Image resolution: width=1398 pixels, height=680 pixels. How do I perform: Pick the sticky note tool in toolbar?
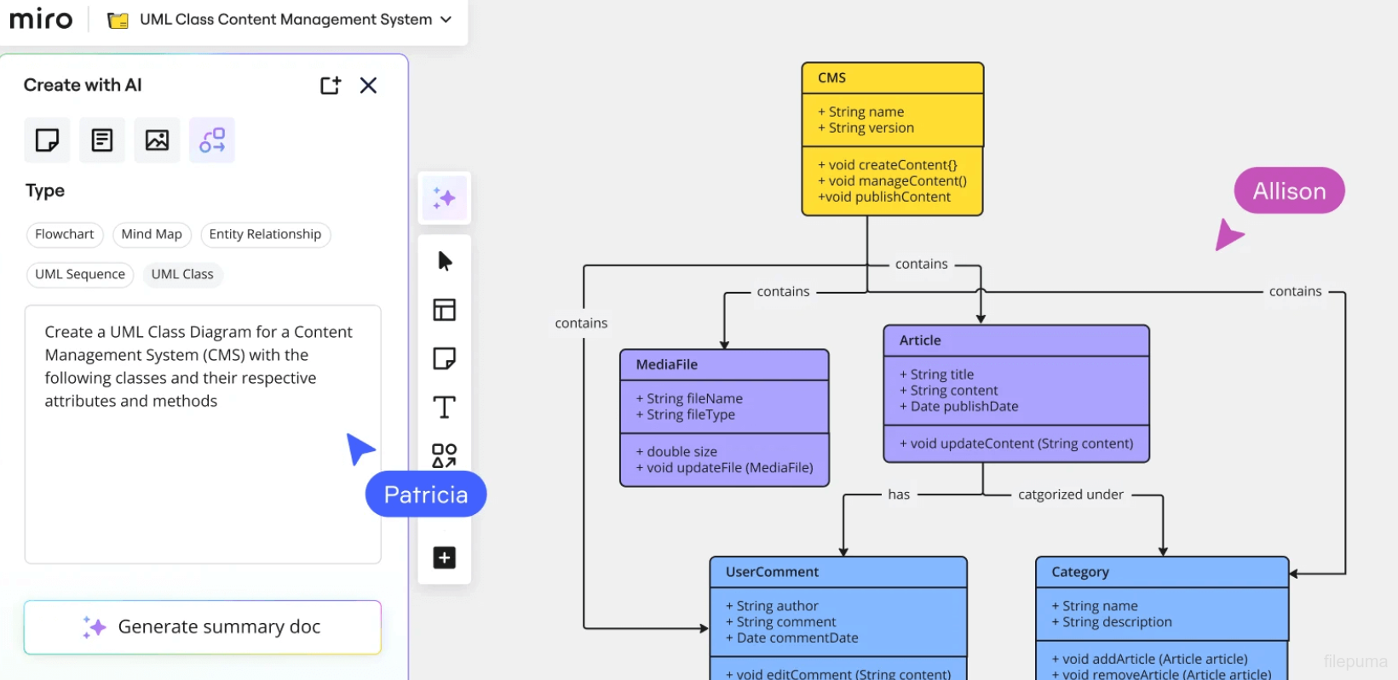pos(445,358)
